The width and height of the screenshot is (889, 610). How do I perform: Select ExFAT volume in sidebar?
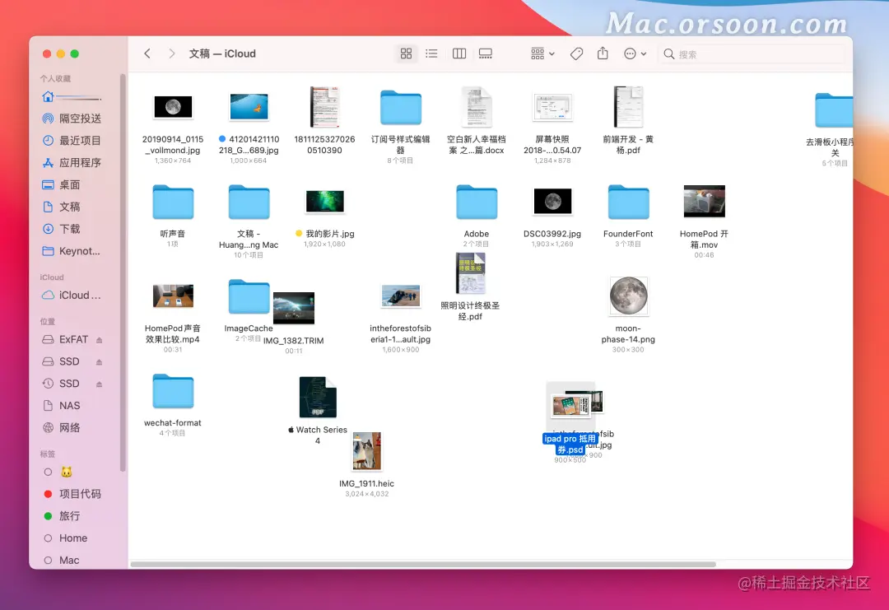67,340
